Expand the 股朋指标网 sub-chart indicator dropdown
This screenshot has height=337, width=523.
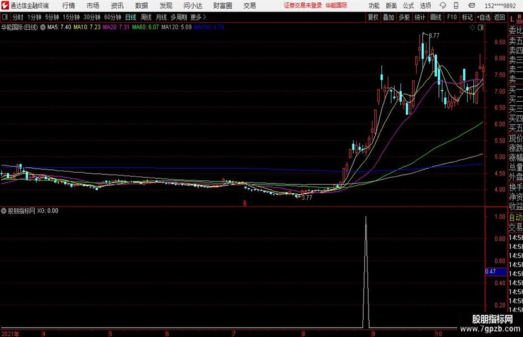4,211
